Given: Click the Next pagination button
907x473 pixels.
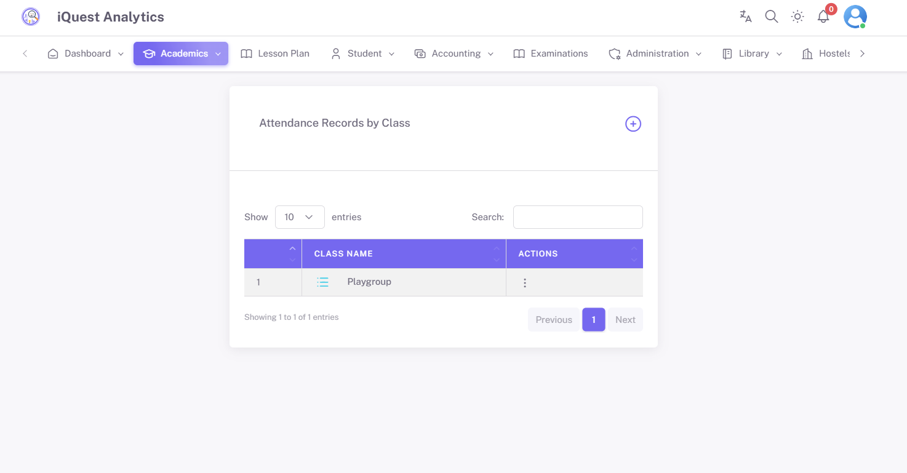Looking at the screenshot, I should pos(625,320).
